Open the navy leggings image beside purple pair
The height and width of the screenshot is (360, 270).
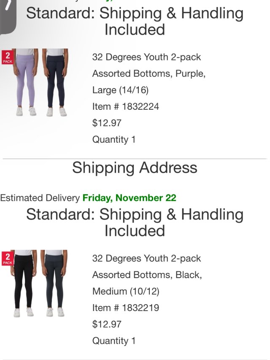[x=55, y=82]
